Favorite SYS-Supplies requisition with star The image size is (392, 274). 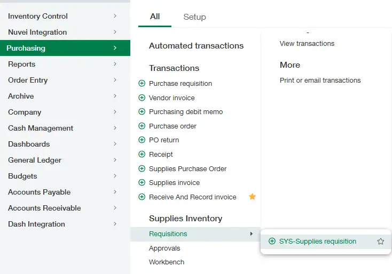coord(381,241)
